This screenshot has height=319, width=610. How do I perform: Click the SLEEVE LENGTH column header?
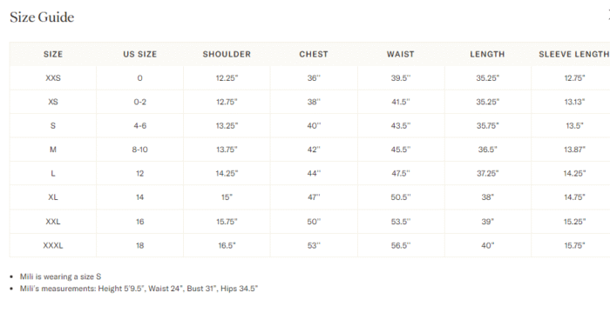574,55
